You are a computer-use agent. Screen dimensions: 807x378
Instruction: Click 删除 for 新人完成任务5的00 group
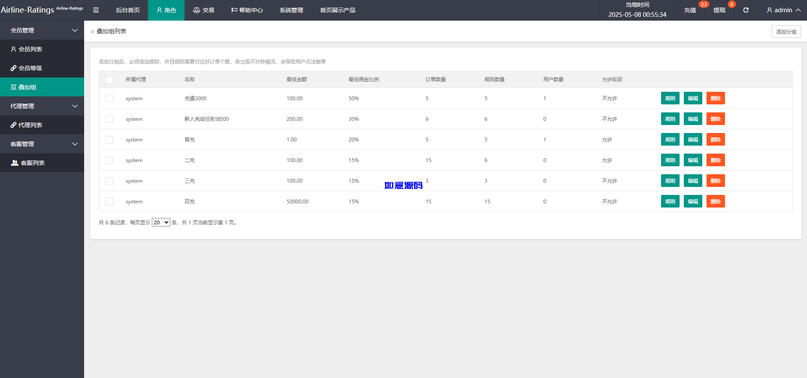(716, 119)
